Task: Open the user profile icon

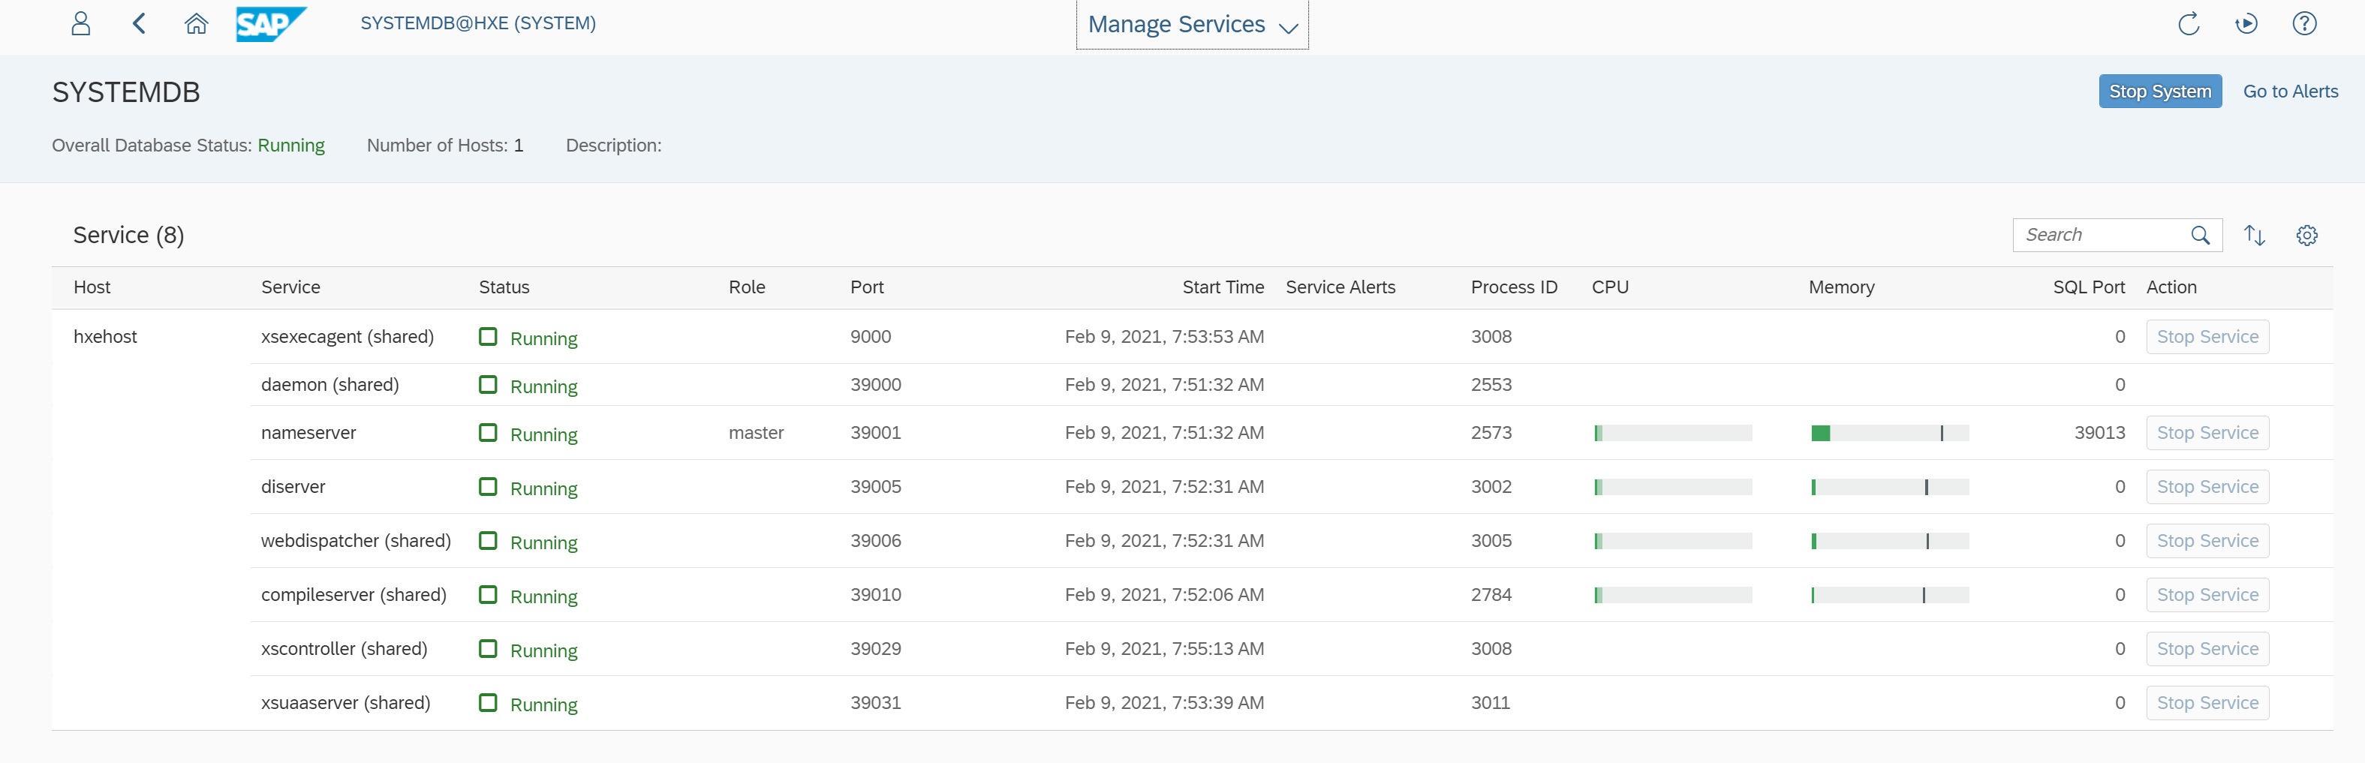Action: click(81, 24)
